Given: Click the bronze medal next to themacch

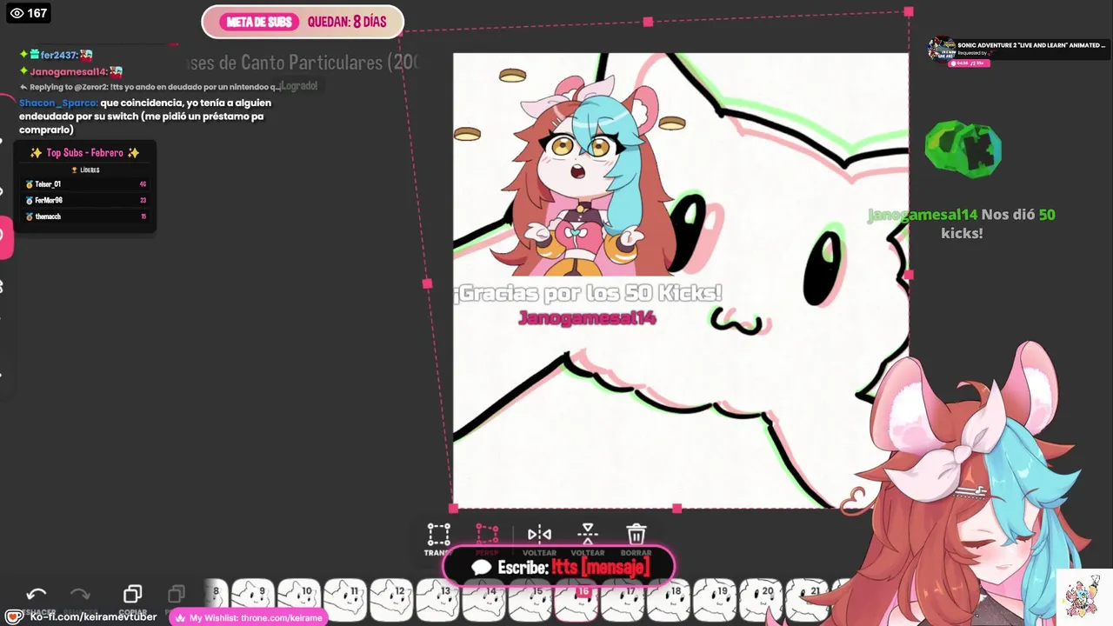Looking at the screenshot, I should (30, 216).
